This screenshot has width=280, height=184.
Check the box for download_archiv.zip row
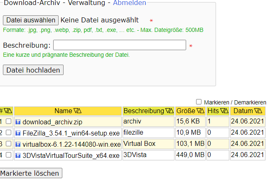tap(8, 121)
